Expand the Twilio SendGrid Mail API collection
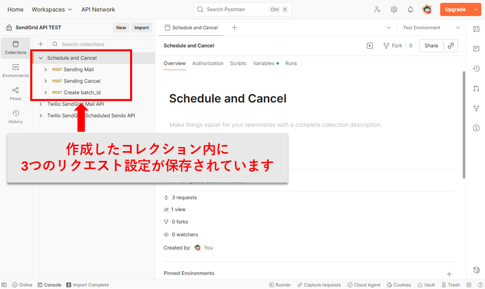The image size is (485, 289). (x=40, y=104)
